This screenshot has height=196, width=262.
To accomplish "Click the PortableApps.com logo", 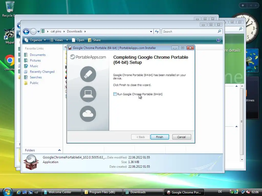I will (x=88, y=57).
